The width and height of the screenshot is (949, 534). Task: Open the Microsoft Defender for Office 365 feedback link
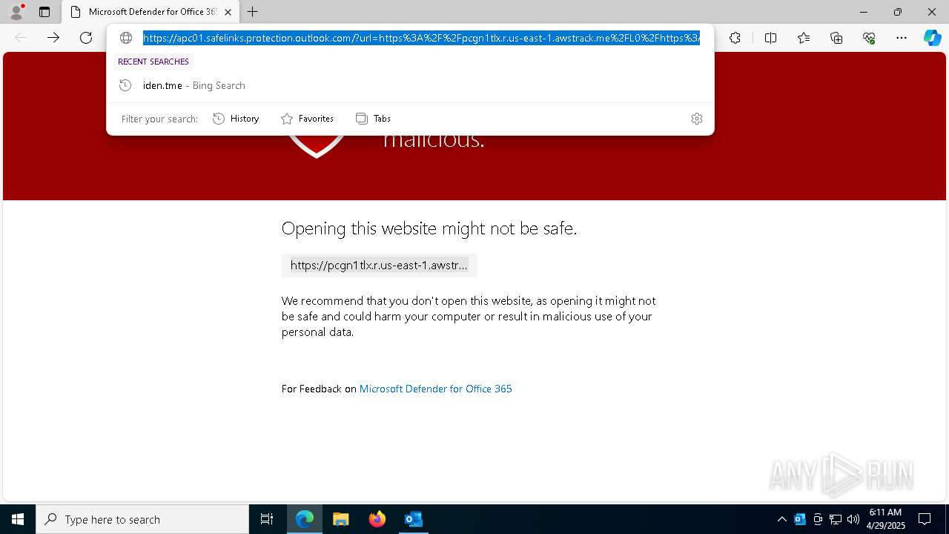click(435, 389)
